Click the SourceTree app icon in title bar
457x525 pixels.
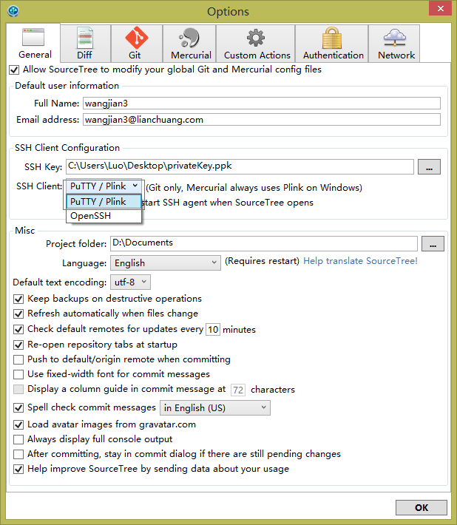pyautogui.click(x=13, y=10)
